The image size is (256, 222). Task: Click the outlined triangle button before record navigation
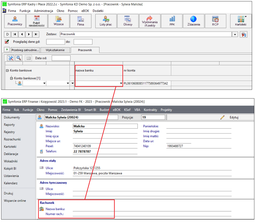click(x=8, y=34)
